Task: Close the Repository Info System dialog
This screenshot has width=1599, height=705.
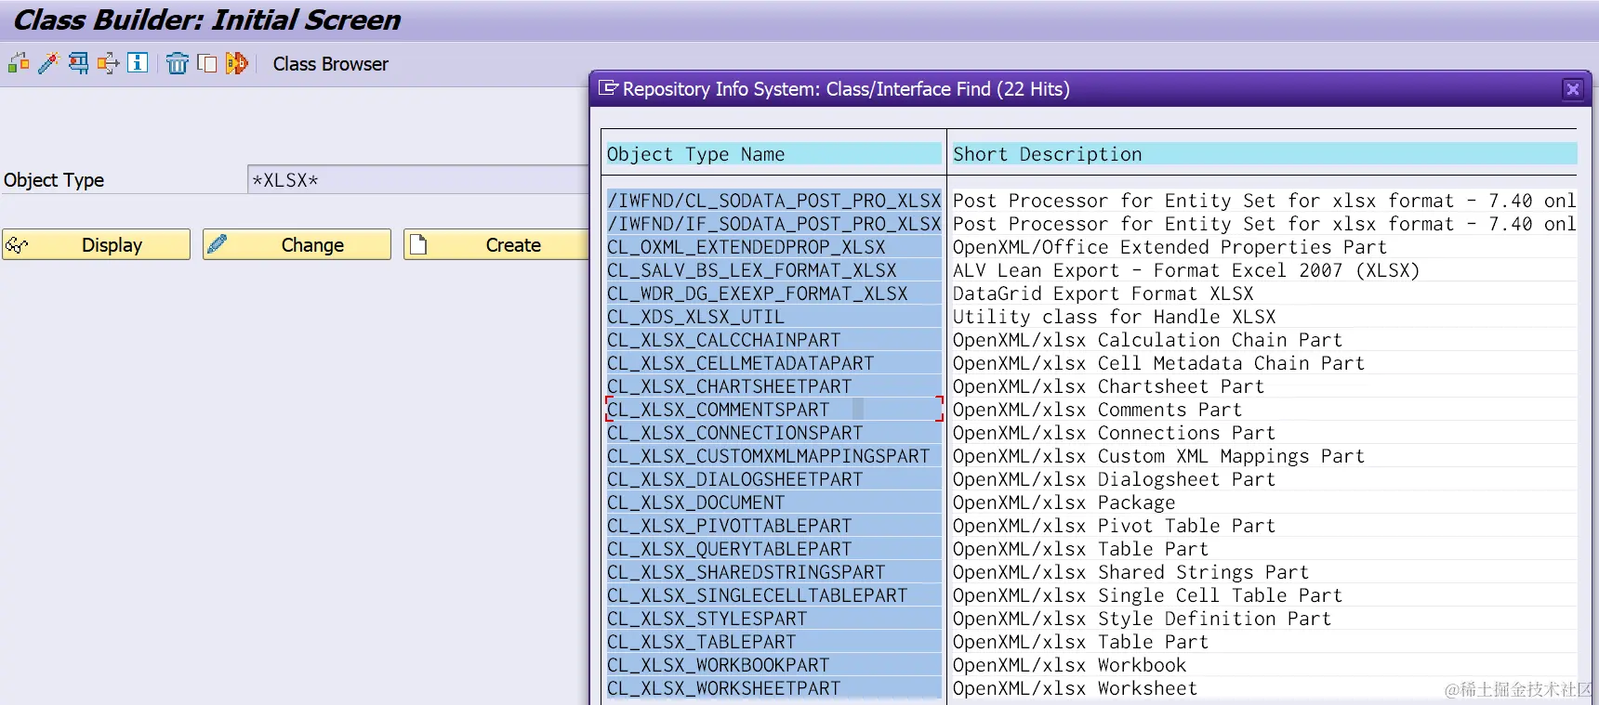Action: point(1572,89)
